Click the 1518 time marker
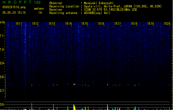 [x=134, y=23]
